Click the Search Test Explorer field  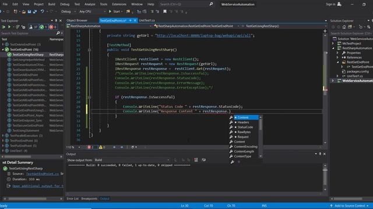tap(28, 33)
